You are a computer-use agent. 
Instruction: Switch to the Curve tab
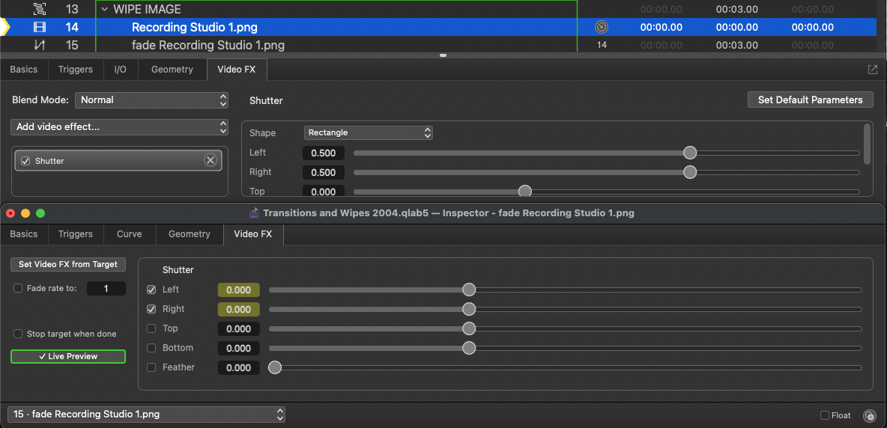click(x=129, y=234)
